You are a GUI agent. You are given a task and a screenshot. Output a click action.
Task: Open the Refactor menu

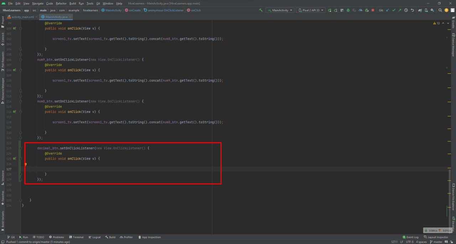coord(61,3)
